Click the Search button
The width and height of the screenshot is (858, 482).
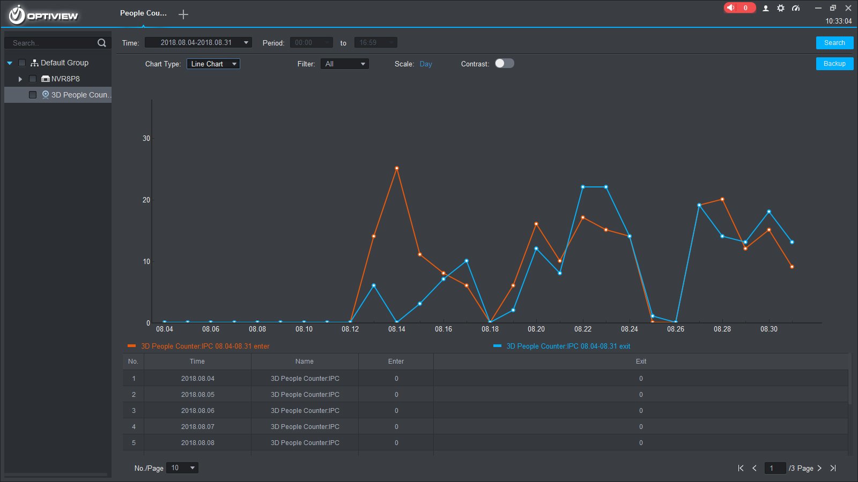(x=834, y=43)
